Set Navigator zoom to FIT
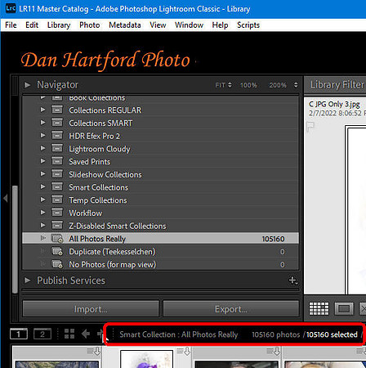 point(220,85)
